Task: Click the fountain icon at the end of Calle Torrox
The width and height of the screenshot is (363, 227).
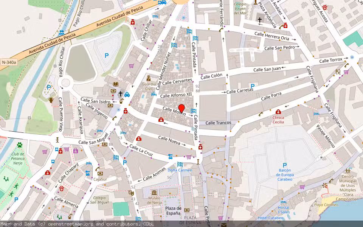Action: (352, 57)
